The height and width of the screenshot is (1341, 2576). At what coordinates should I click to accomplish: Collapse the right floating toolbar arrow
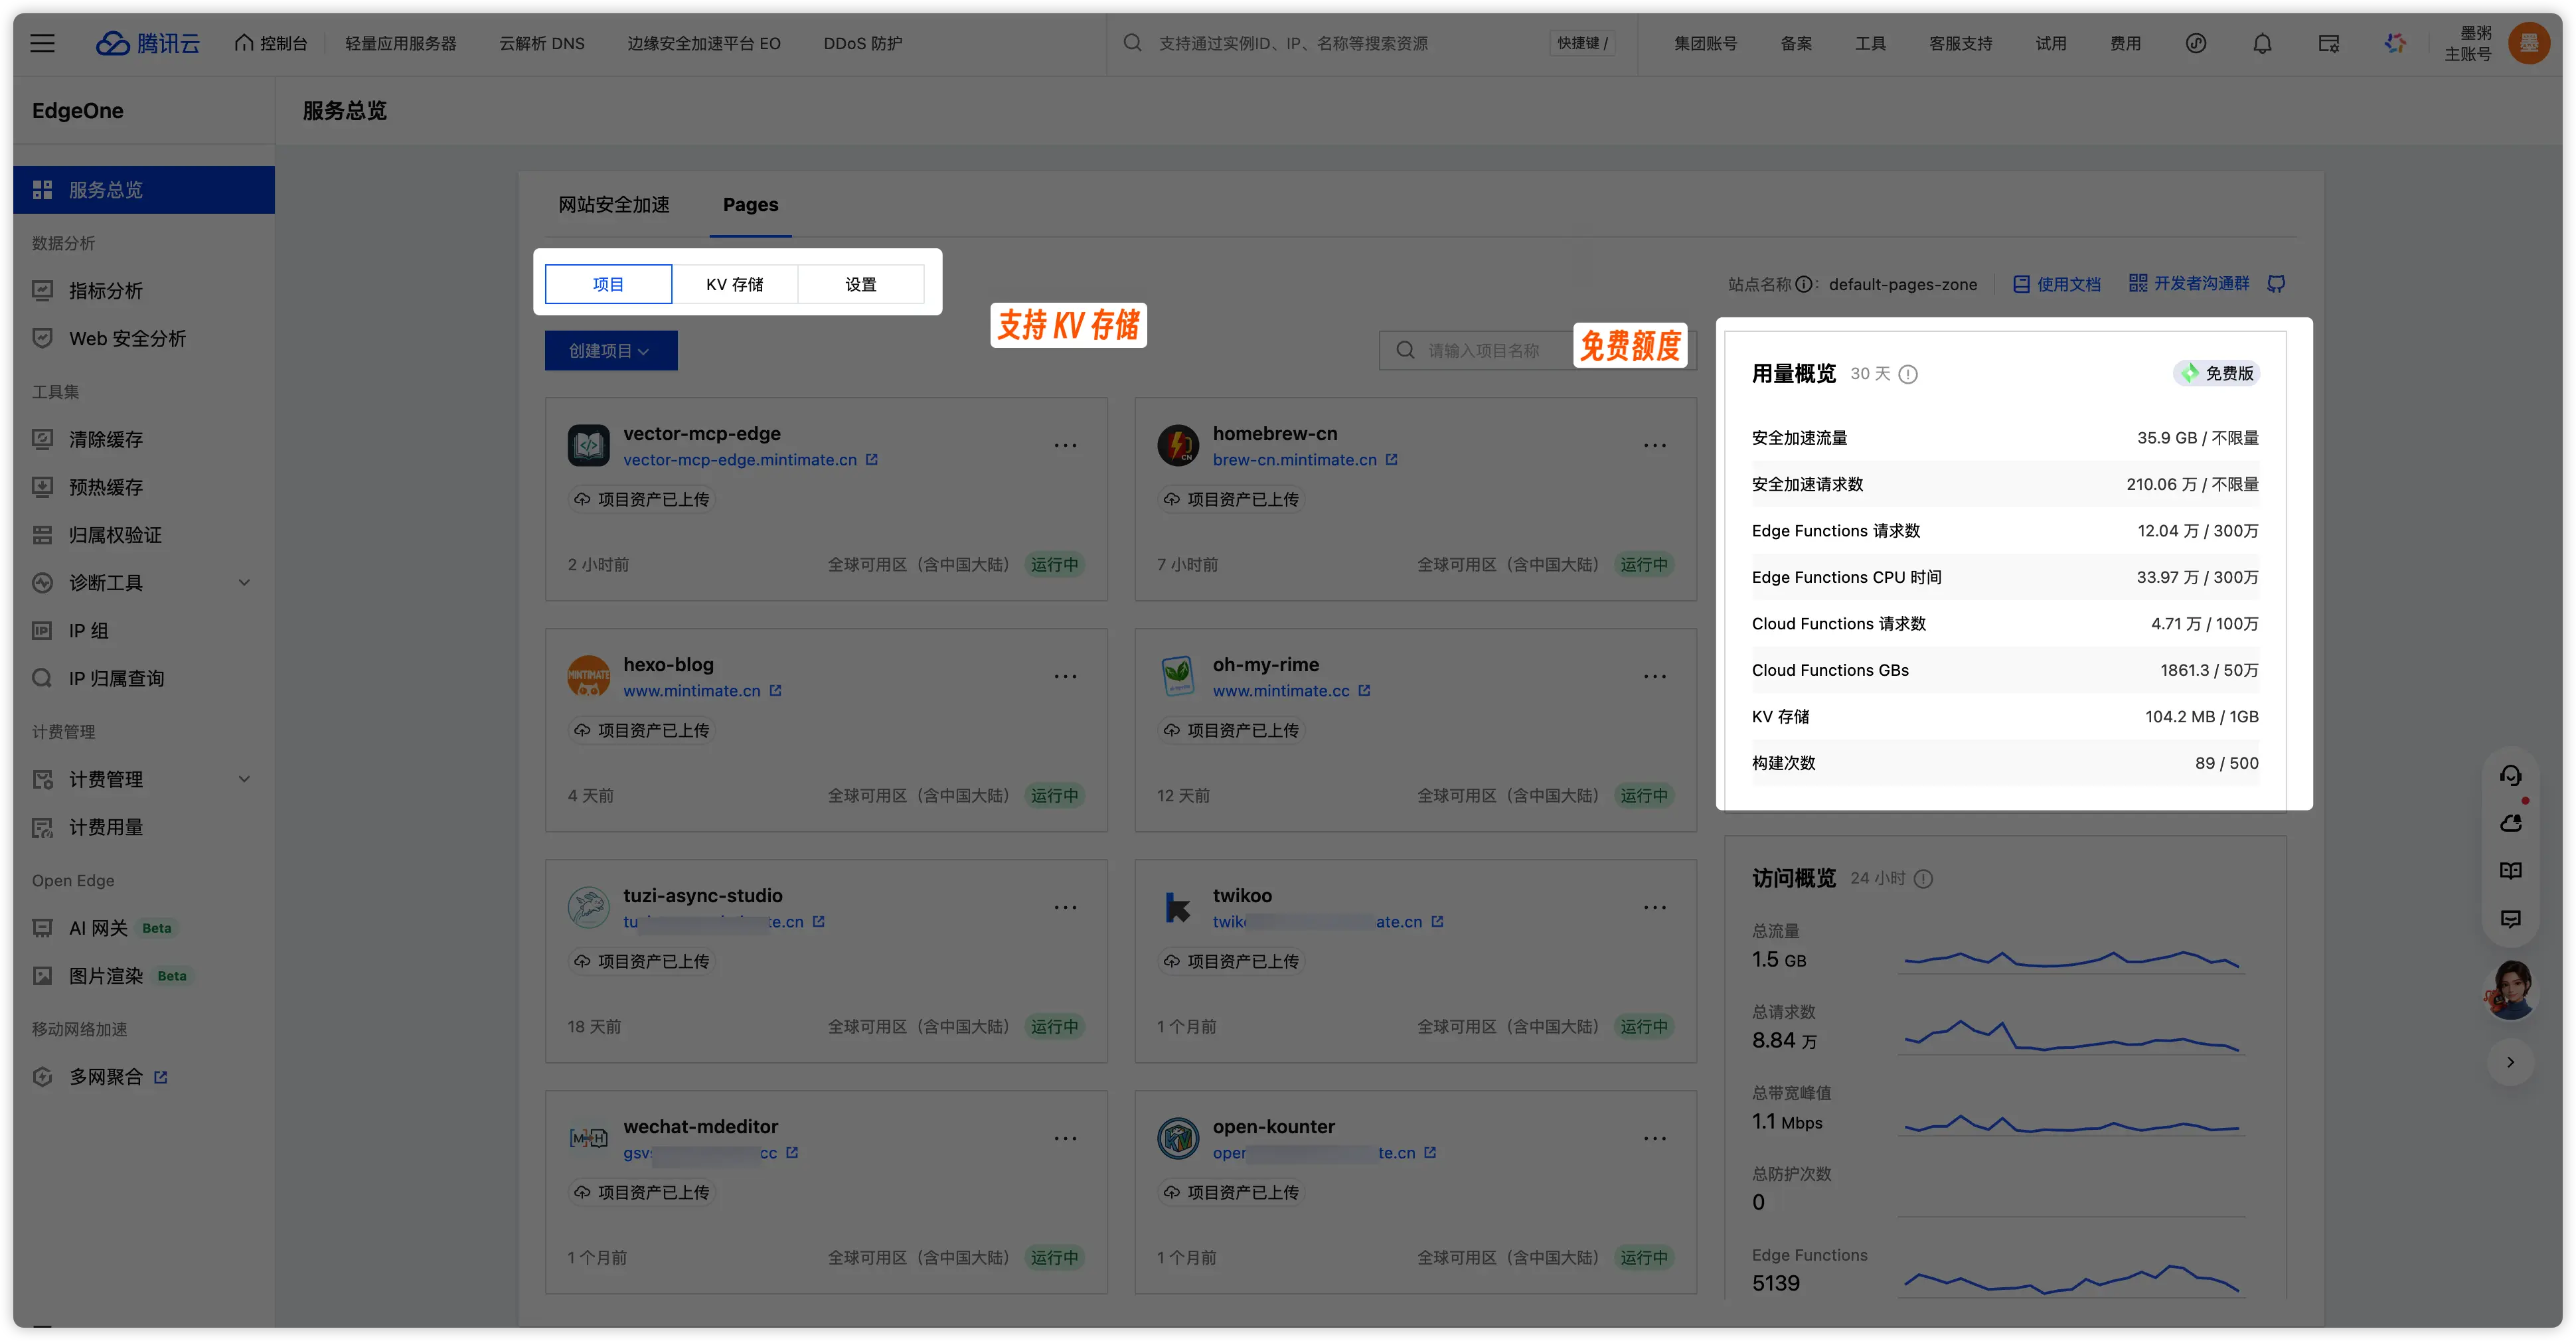point(2510,1062)
